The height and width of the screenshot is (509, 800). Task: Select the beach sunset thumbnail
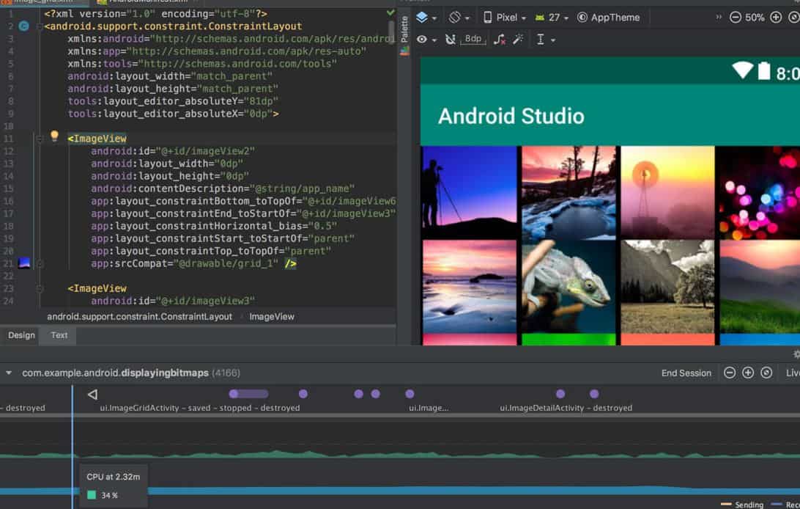[470, 287]
